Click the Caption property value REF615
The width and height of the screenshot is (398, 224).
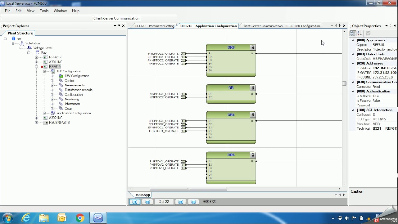tap(378, 45)
